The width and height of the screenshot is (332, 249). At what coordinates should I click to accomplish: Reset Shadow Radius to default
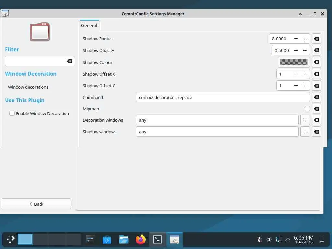click(316, 39)
